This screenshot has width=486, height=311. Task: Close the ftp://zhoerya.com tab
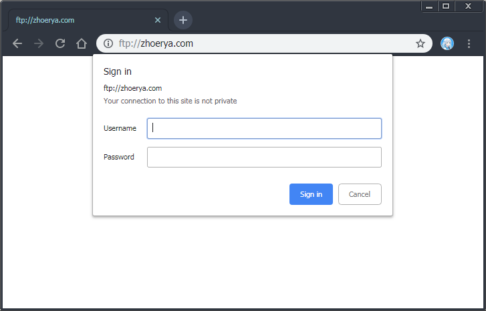point(158,20)
